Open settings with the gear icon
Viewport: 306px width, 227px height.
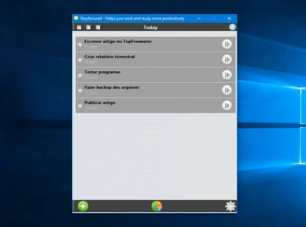tap(231, 206)
